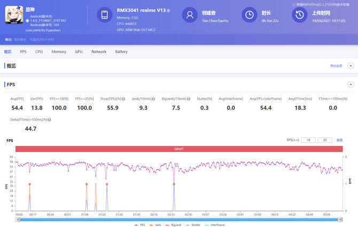Click the remarks input field in header
The height and width of the screenshot is (227, 358).
pyautogui.click(x=34, y=40)
